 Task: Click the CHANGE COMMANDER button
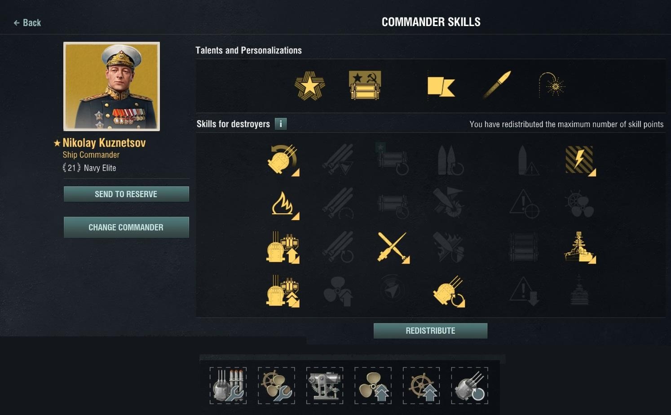[126, 227]
